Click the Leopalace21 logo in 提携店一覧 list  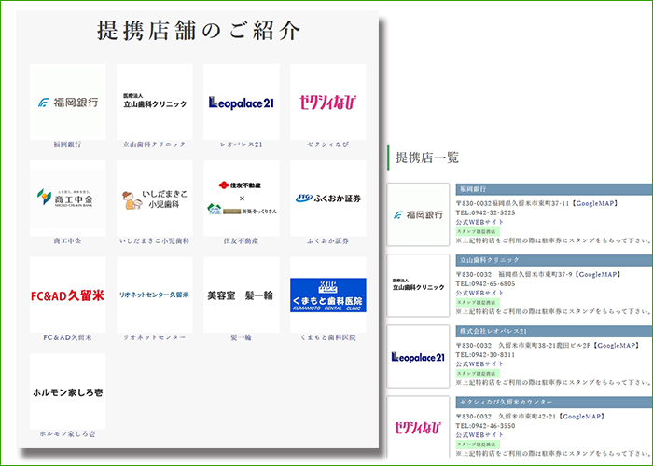(x=418, y=357)
